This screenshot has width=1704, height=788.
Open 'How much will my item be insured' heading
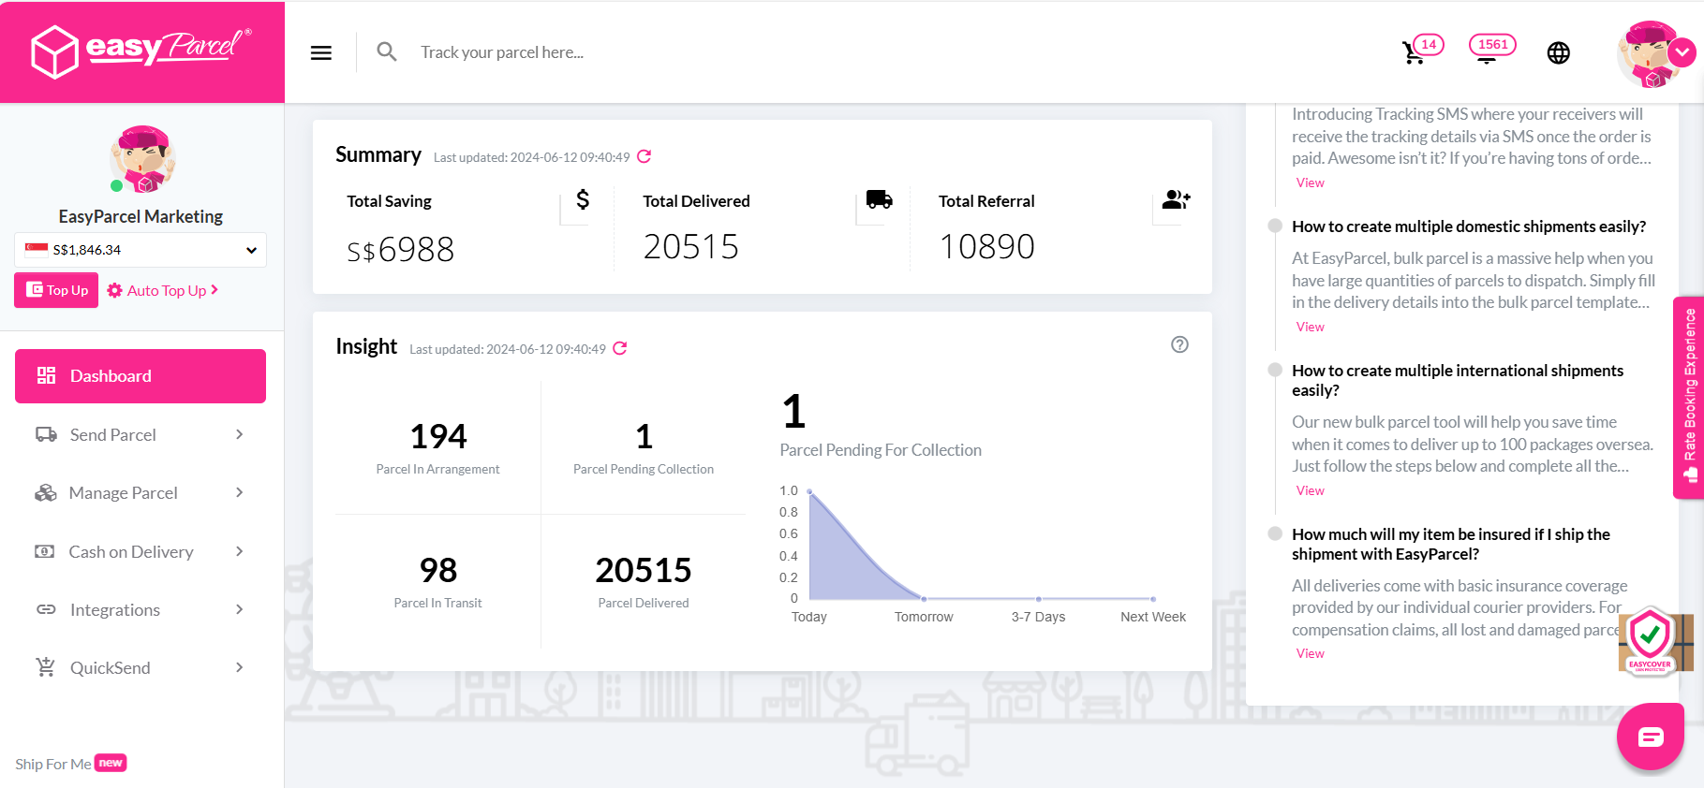coord(1451,544)
